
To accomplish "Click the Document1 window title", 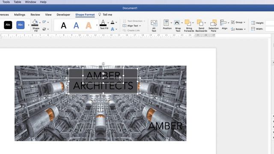I will coord(130,8).
